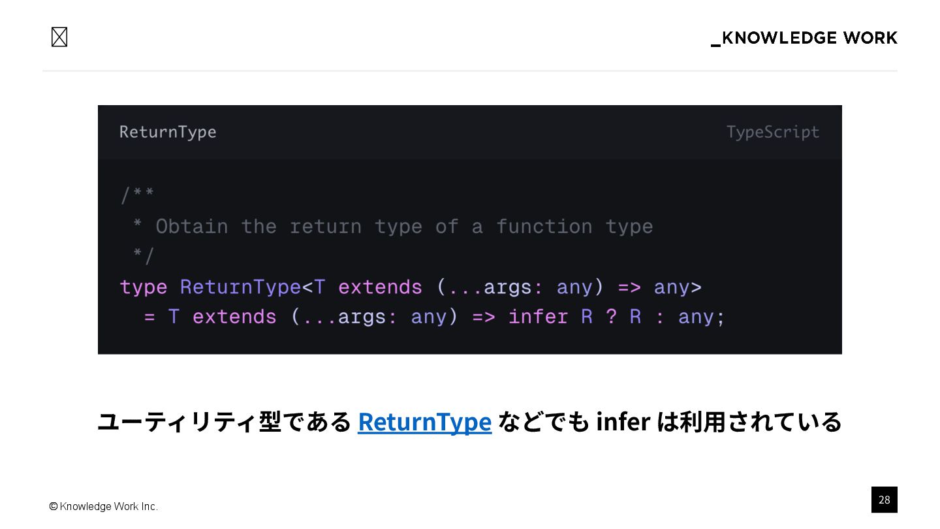Screen dimensions: 940x529
Task: Click the TypeScript language label
Action: 773,132
